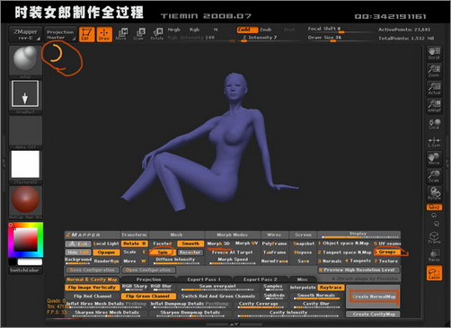Click the Snapshot button
Image resolution: width=451 pixels, height=328 pixels.
304,244
